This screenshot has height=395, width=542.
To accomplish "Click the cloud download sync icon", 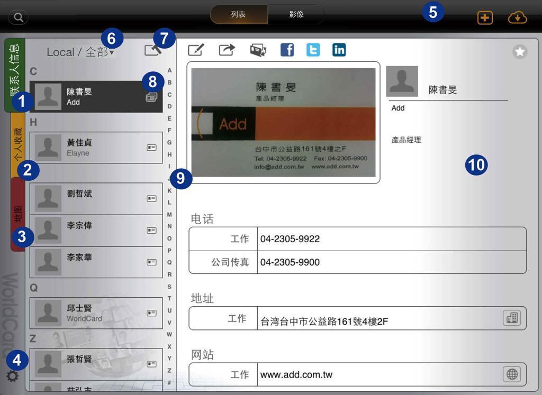I will (x=517, y=17).
